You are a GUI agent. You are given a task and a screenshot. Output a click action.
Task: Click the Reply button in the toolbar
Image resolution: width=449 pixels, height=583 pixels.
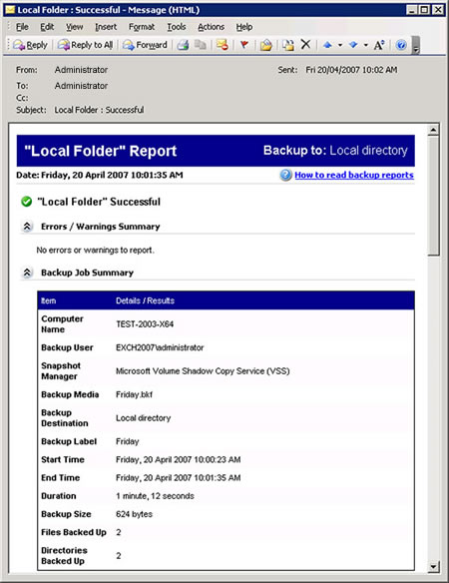31,45
